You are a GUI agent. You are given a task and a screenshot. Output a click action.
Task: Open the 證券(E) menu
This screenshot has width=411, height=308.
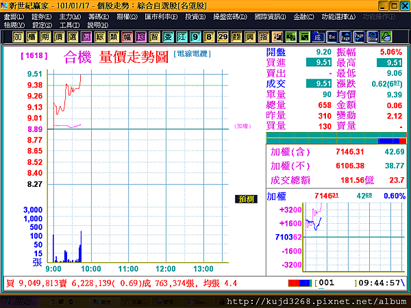coord(42,17)
